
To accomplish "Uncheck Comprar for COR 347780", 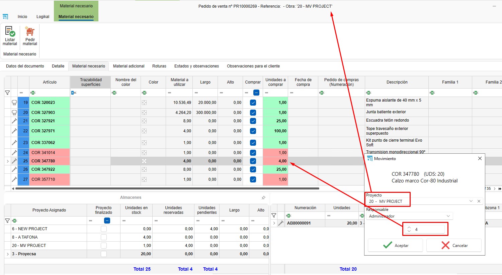I will coord(253,161).
